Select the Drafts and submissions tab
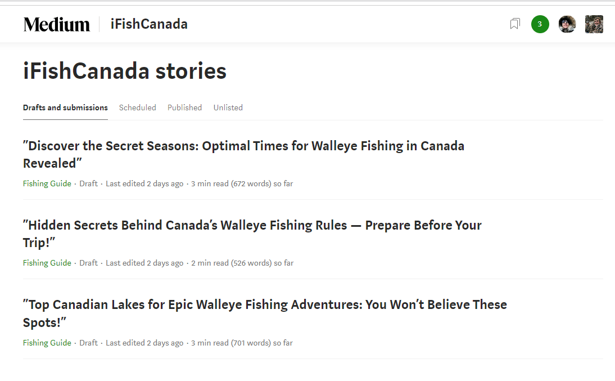Image resolution: width=615 pixels, height=381 pixels. (65, 107)
